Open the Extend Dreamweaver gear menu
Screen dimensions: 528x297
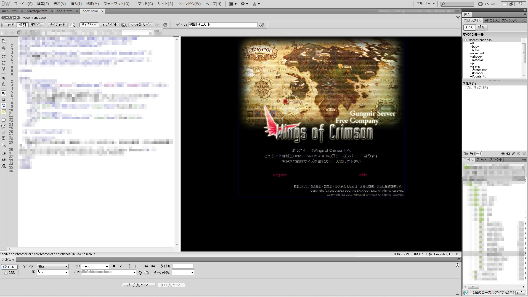tap(244, 4)
